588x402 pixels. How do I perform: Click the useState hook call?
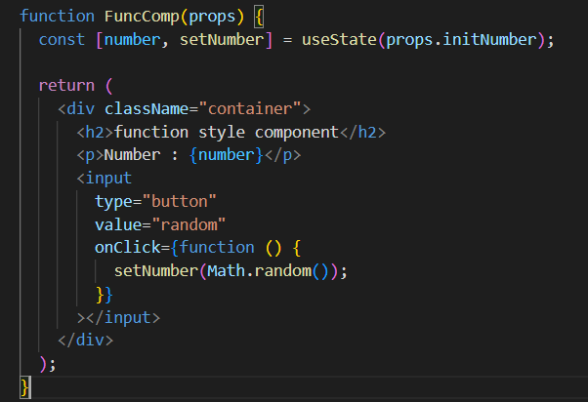coord(339,39)
